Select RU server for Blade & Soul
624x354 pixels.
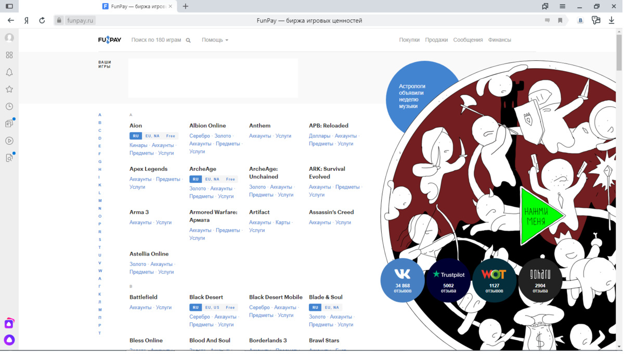click(x=315, y=308)
